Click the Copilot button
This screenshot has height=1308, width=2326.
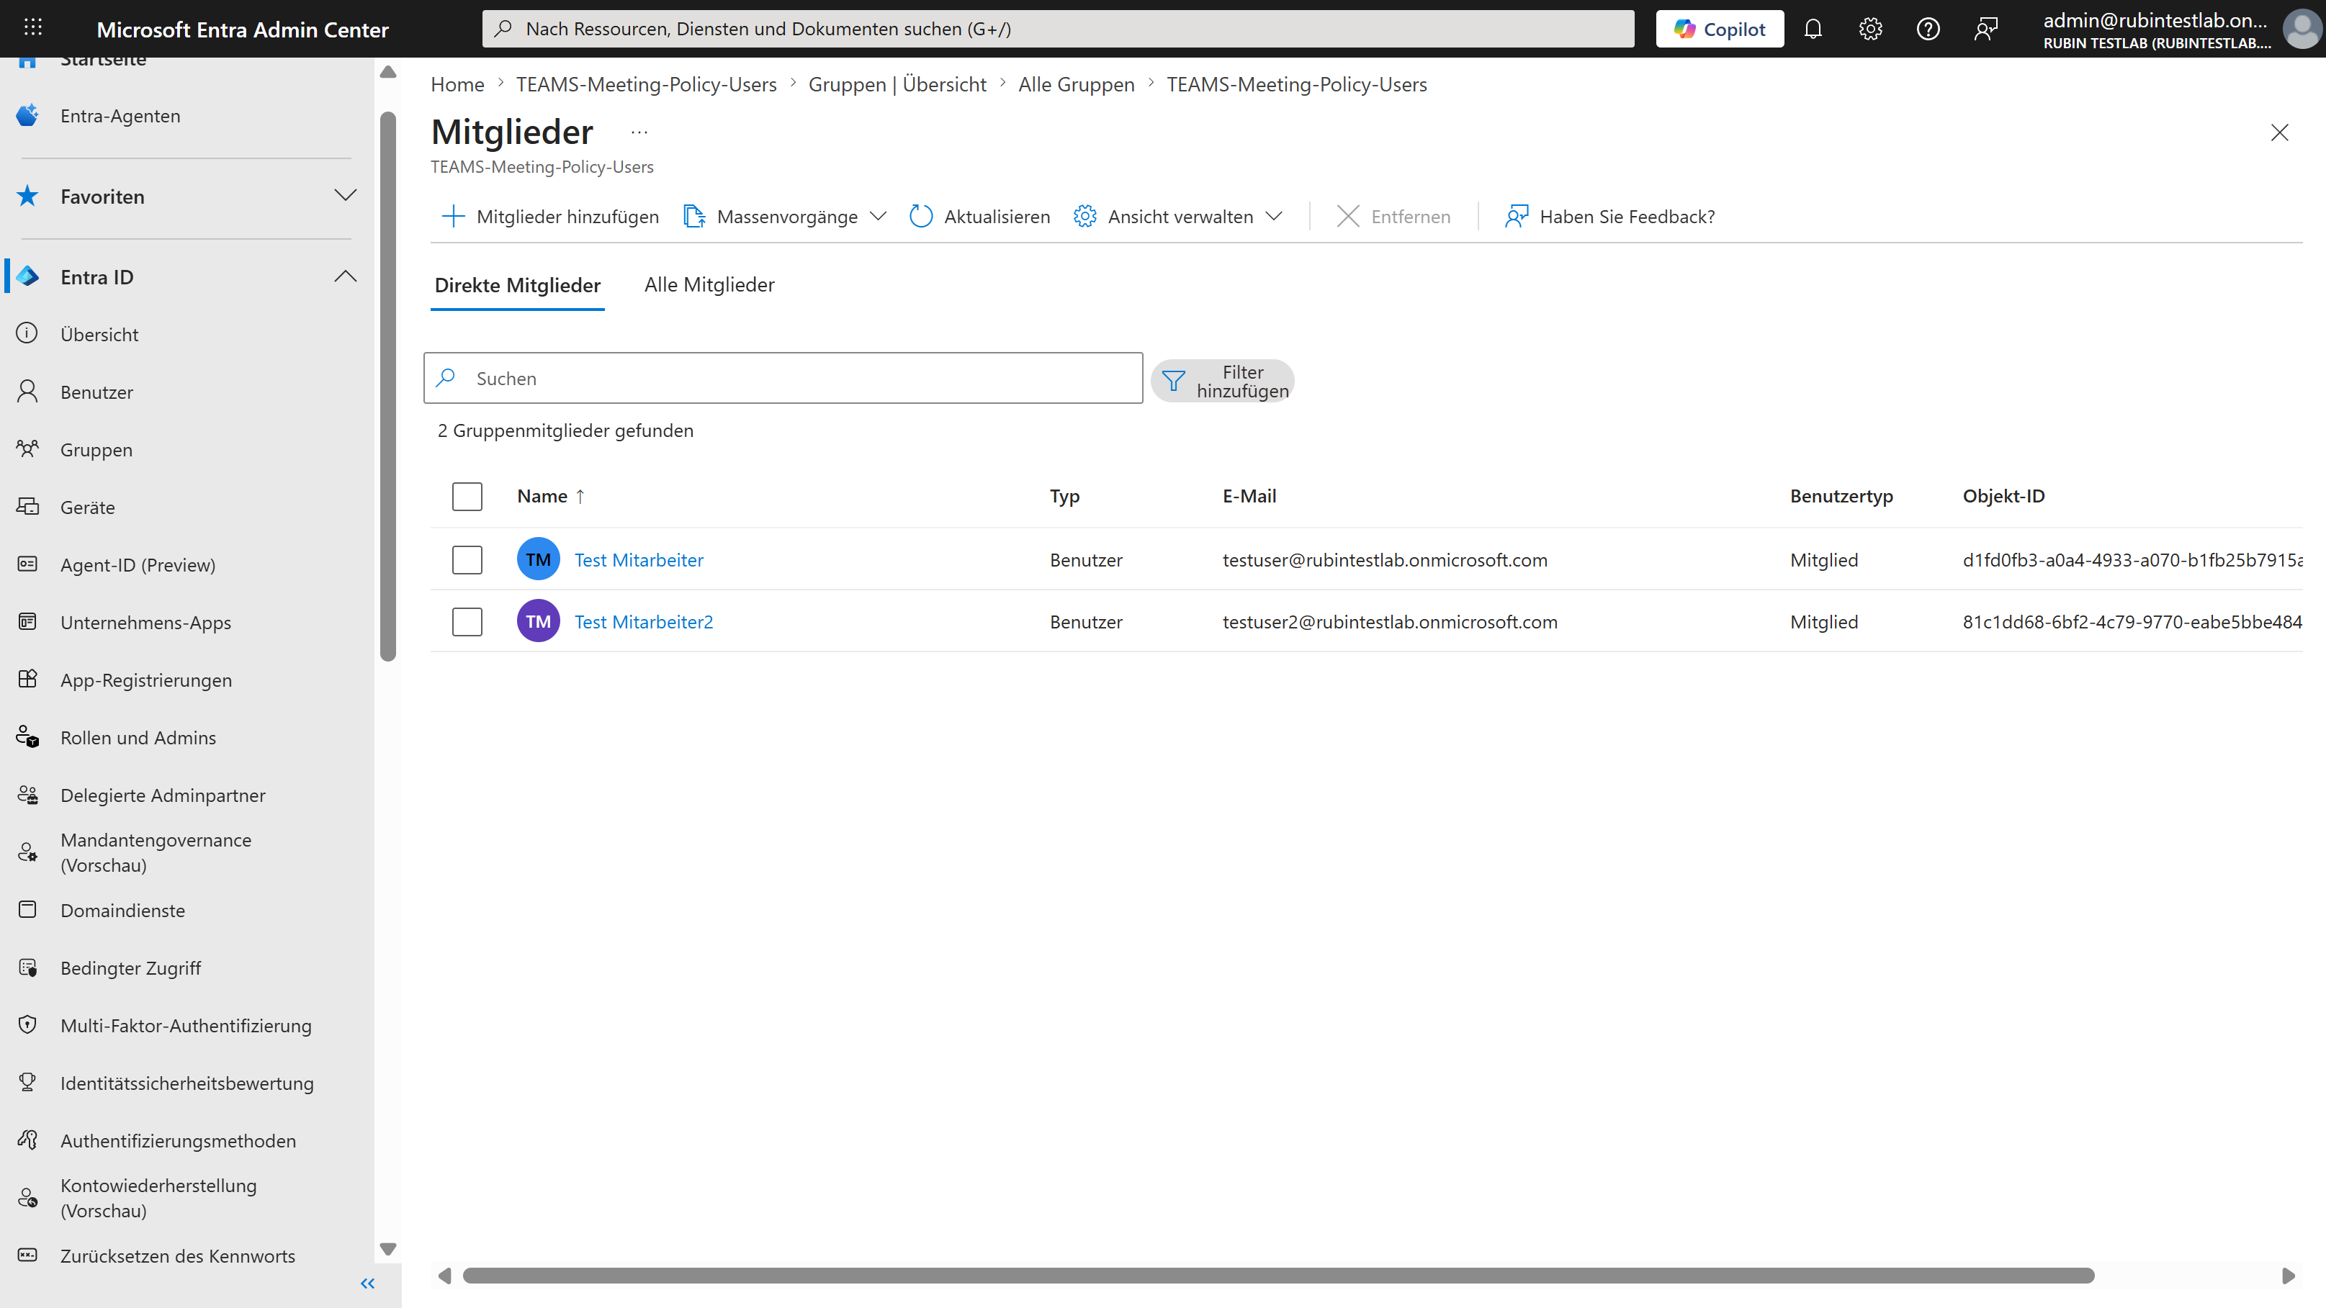(x=1719, y=29)
